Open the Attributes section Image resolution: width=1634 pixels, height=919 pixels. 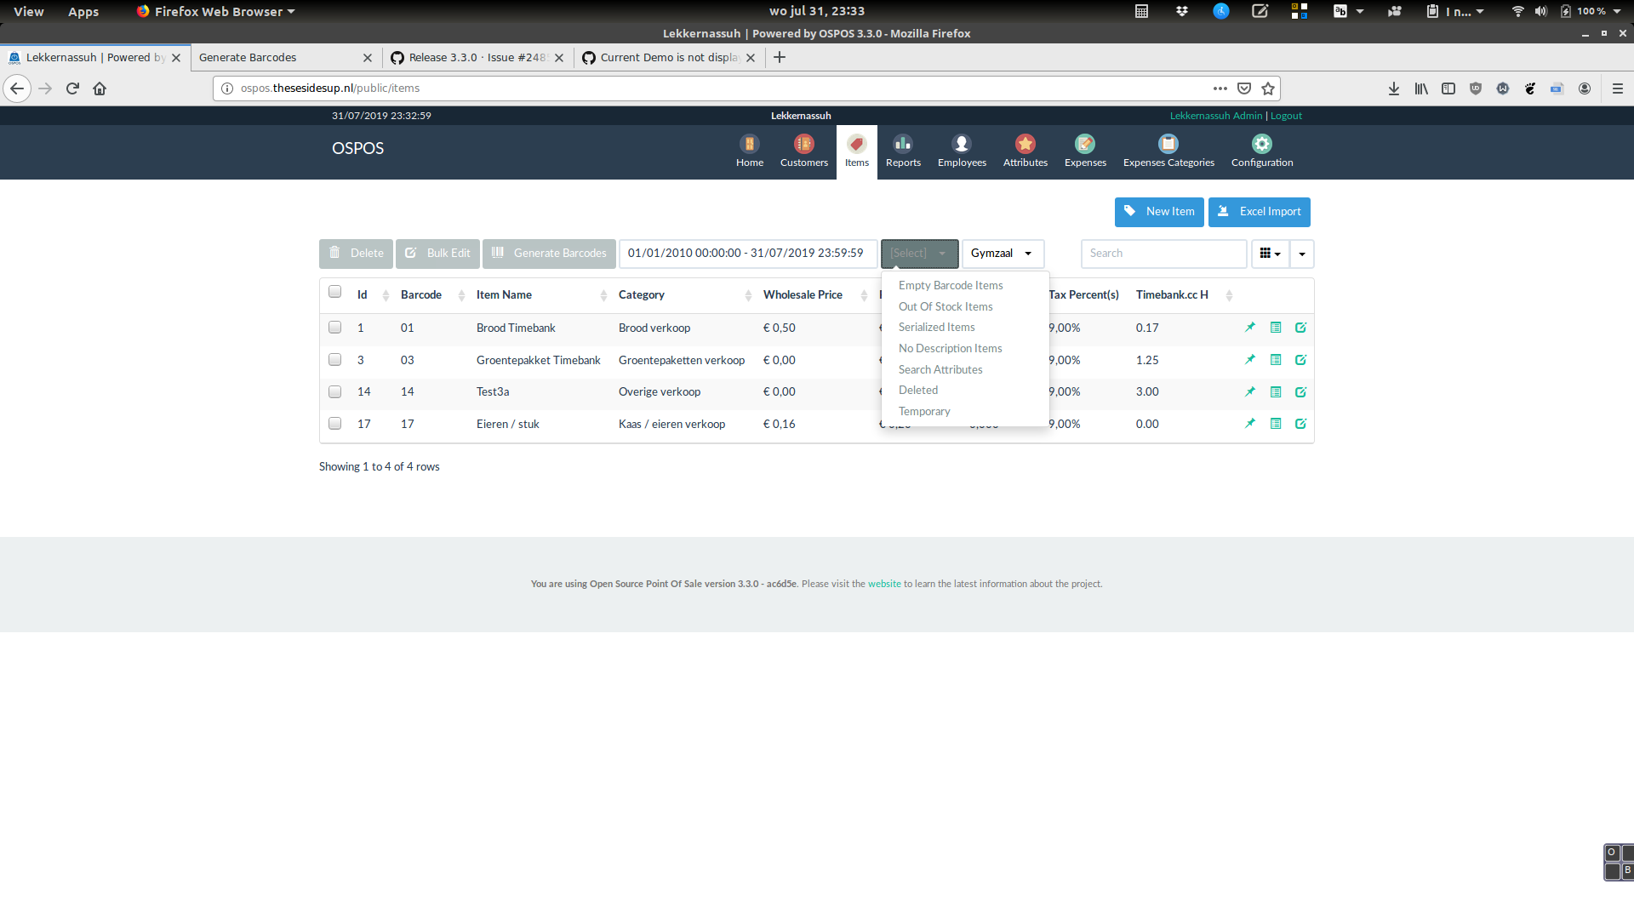tap(1025, 151)
